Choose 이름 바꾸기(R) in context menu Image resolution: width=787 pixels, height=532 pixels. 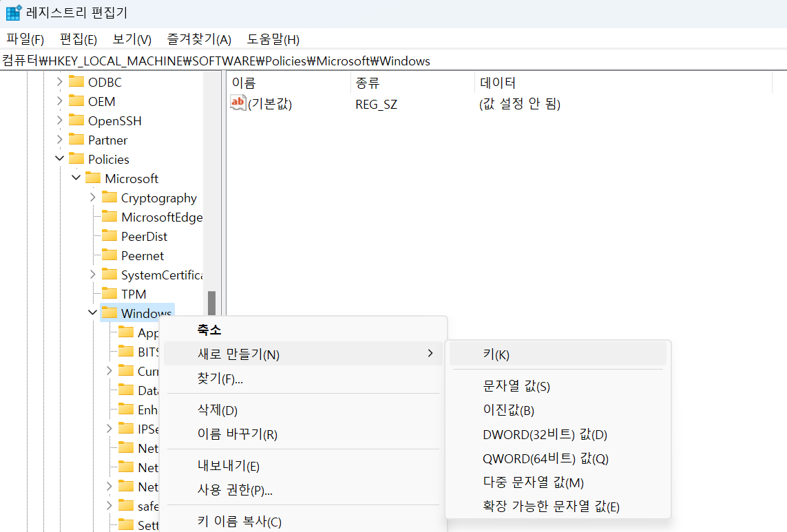304,434
